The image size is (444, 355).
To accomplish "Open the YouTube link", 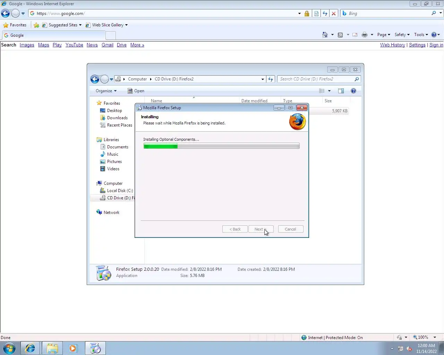I will tap(74, 45).
